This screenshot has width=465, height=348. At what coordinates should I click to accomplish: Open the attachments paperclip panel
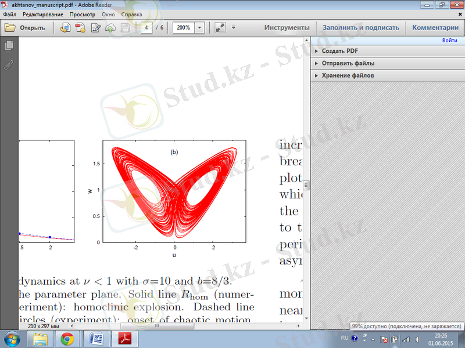click(9, 64)
